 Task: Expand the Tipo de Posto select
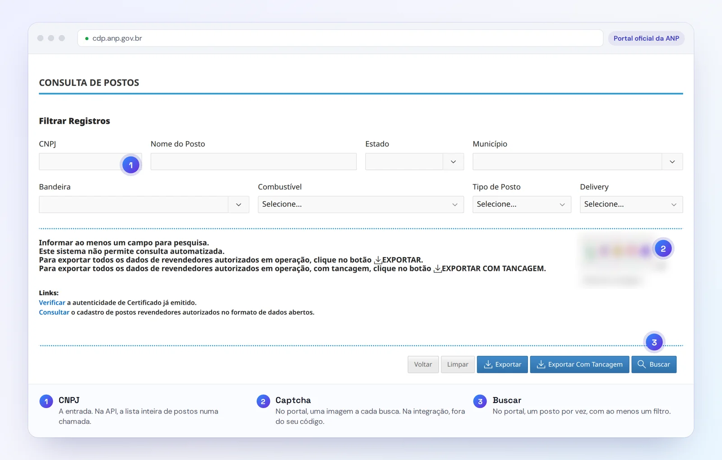point(522,204)
